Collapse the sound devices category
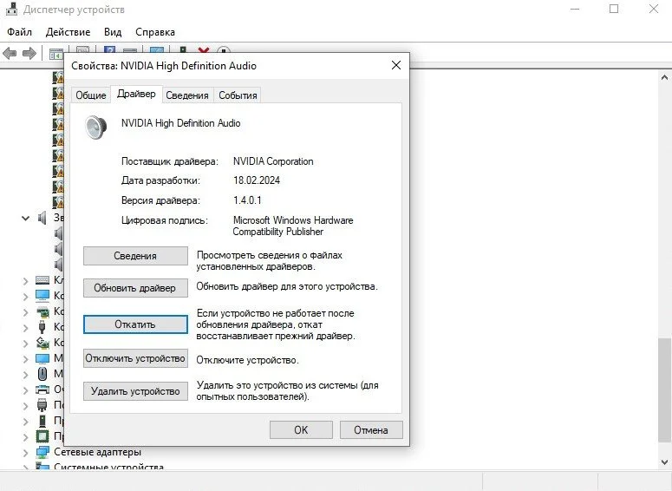Image resolution: width=672 pixels, height=491 pixels. (x=25, y=219)
